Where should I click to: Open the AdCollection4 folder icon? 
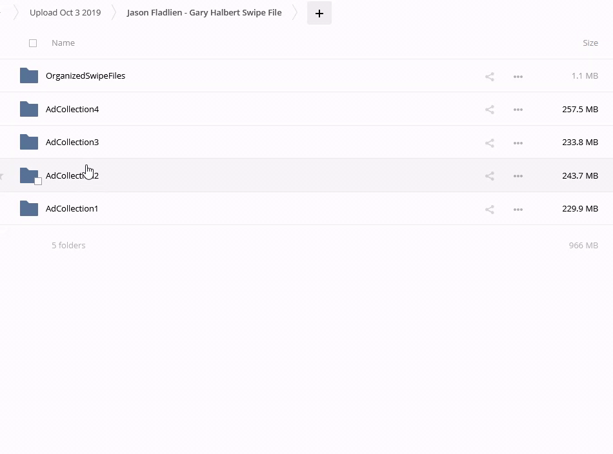[x=29, y=109]
